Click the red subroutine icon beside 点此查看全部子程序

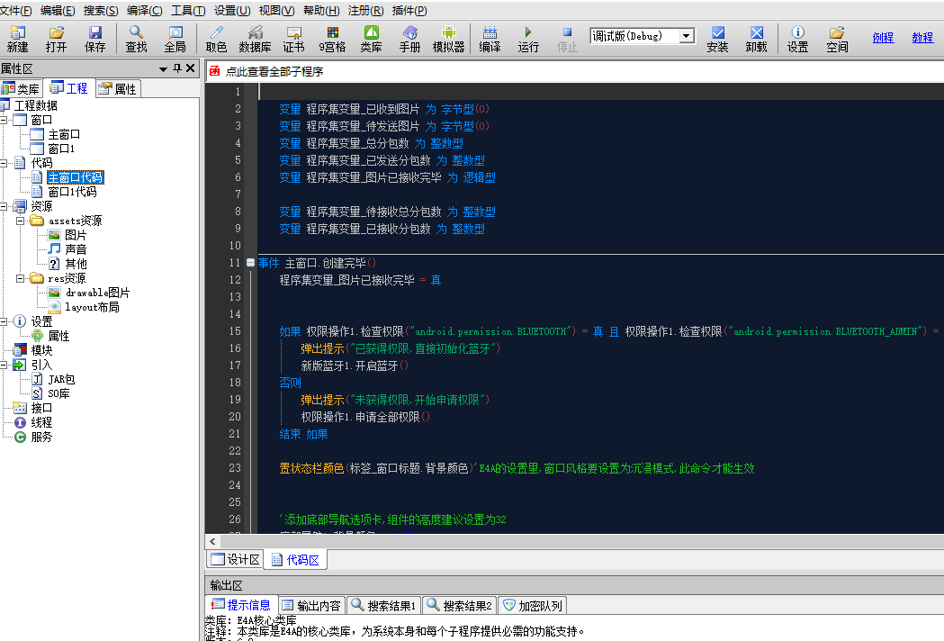(214, 71)
